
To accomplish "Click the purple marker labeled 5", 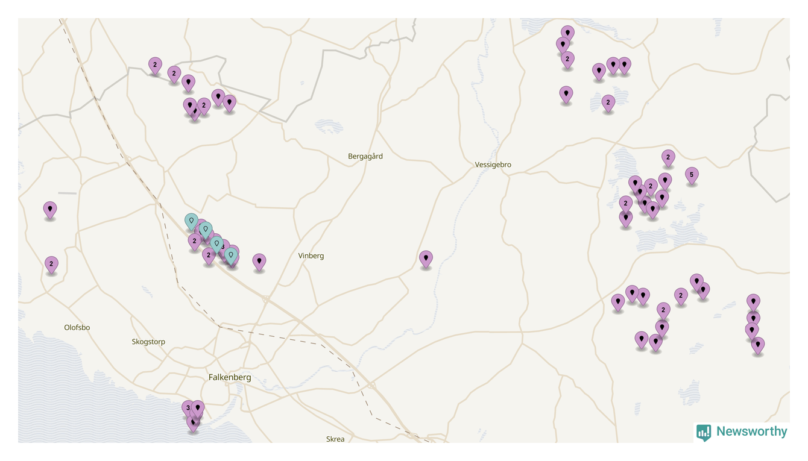I will 692,176.
